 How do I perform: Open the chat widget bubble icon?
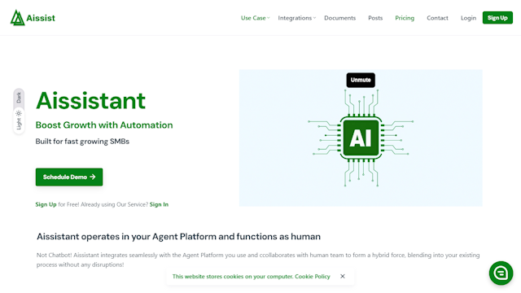501,273
